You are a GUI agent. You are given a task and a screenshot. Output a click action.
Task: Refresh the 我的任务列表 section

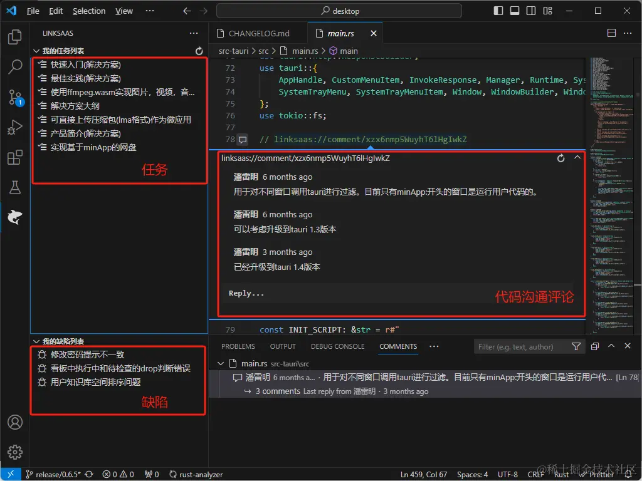[199, 51]
